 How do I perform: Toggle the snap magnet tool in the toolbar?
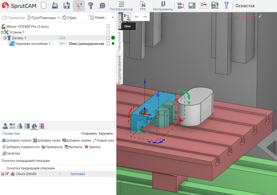[79, 6]
